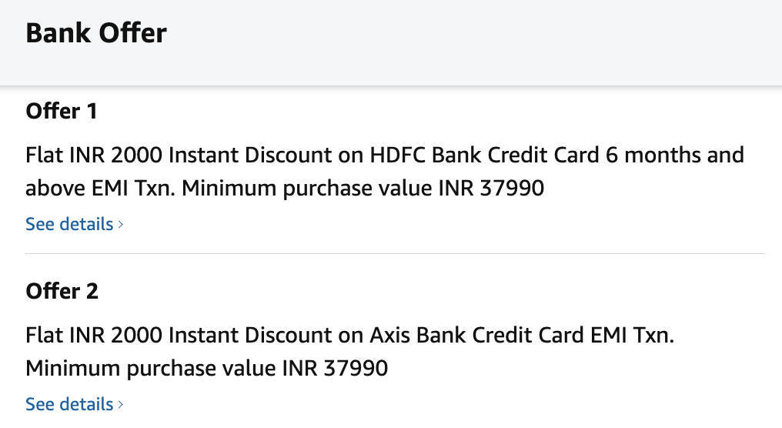The height and width of the screenshot is (428, 782).
Task: Open See details link under Offer 2
Action: (x=69, y=404)
